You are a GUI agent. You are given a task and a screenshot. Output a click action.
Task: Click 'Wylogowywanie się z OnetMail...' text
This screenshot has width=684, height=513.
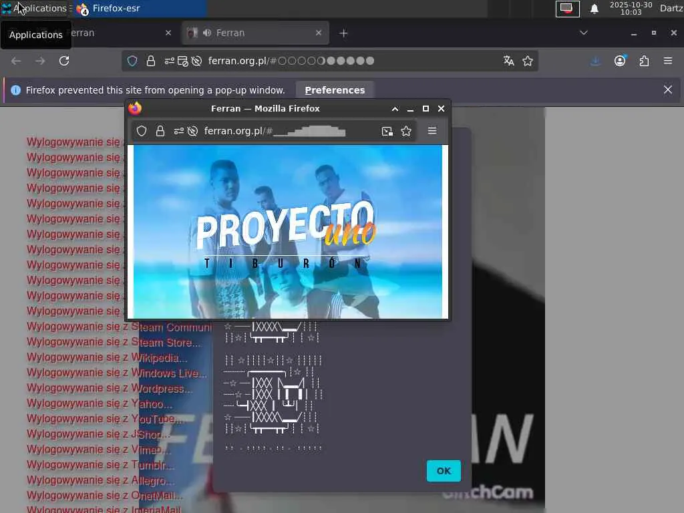(105, 496)
